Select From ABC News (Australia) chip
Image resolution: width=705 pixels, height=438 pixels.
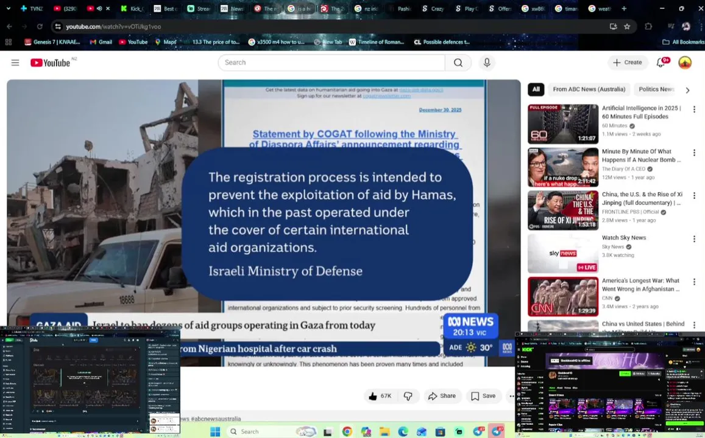(x=589, y=89)
